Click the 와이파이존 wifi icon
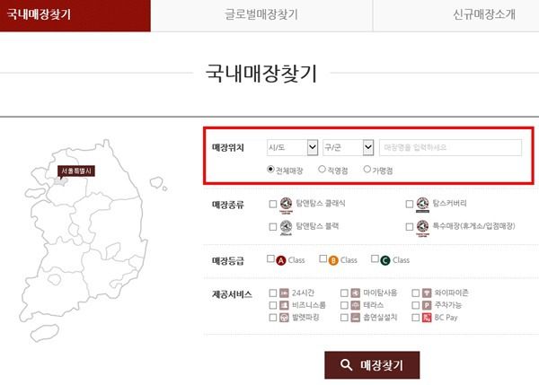This screenshot has width=539, height=385. (x=427, y=293)
